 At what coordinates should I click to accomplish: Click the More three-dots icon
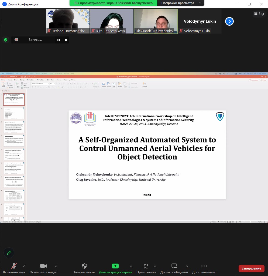(x=204, y=266)
